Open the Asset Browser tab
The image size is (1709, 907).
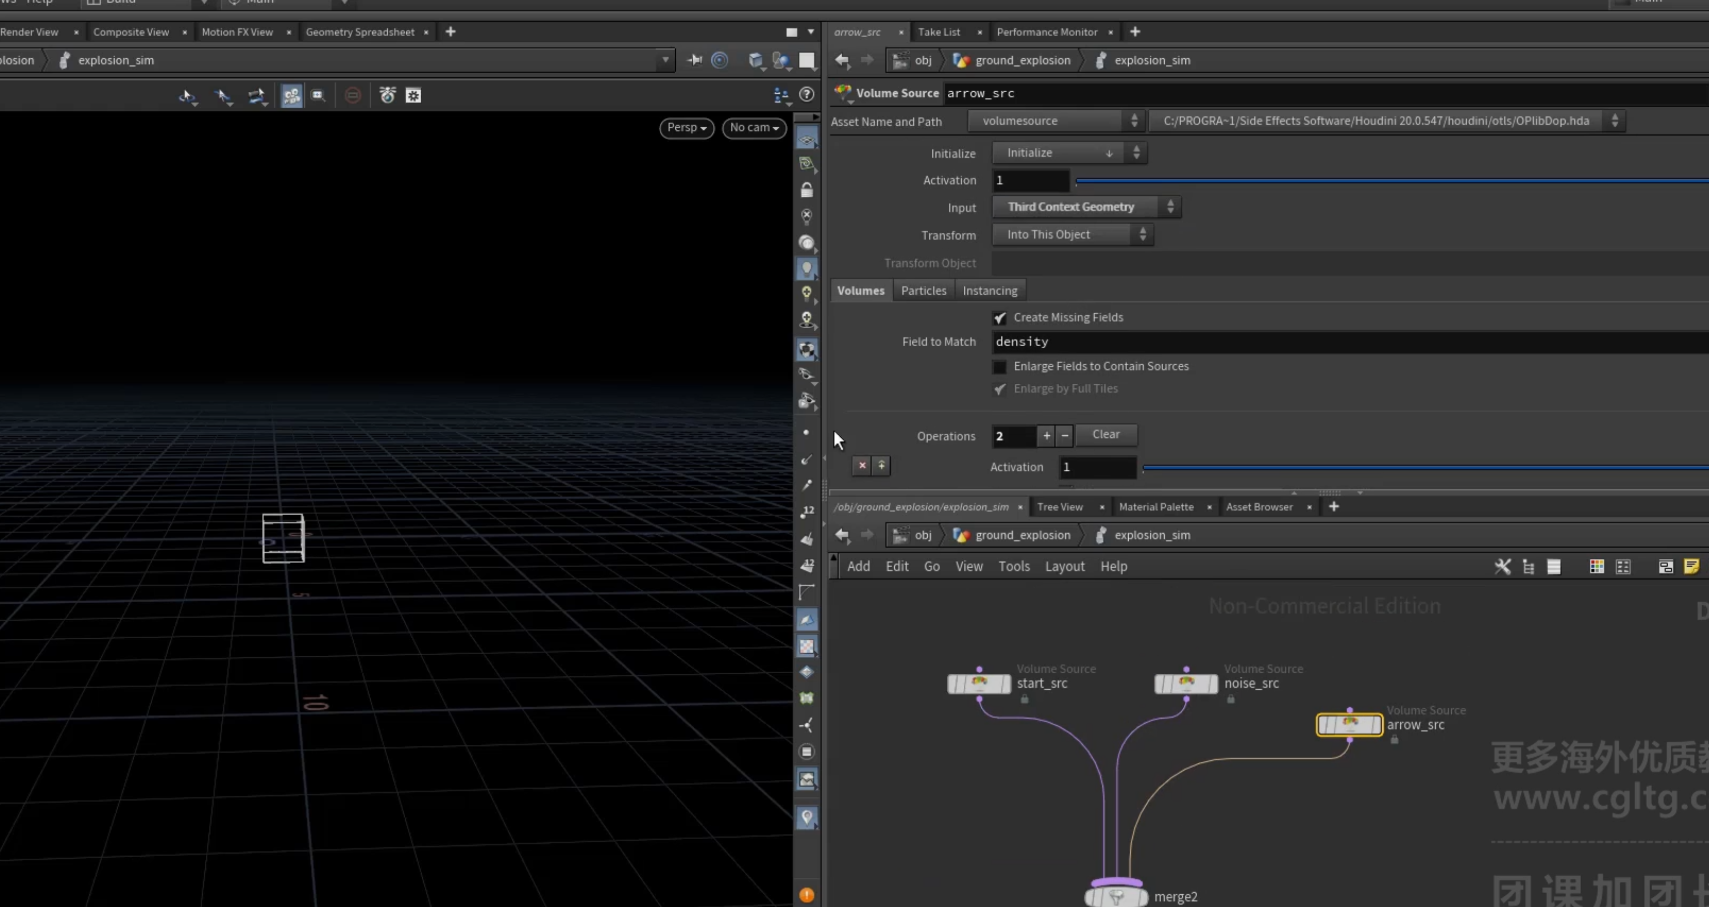pos(1259,507)
